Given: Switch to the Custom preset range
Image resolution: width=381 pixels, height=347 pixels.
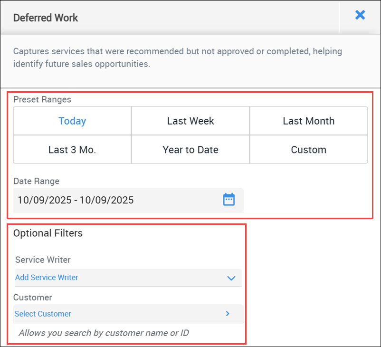Looking at the screenshot, I should tap(308, 149).
